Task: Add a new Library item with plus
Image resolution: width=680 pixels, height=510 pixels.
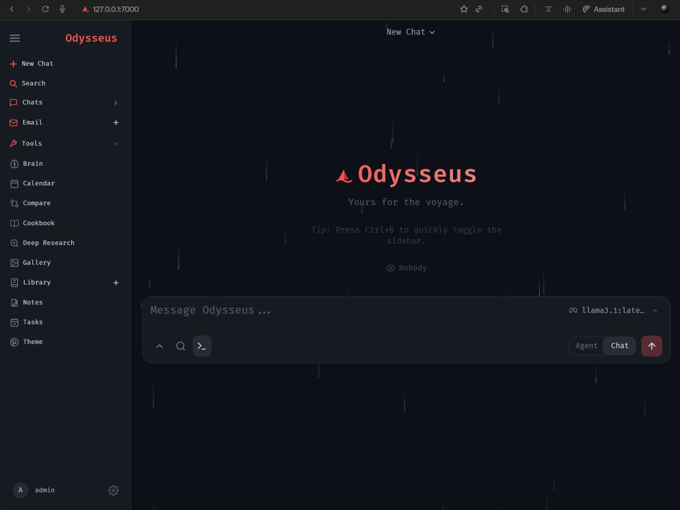Action: click(x=116, y=283)
